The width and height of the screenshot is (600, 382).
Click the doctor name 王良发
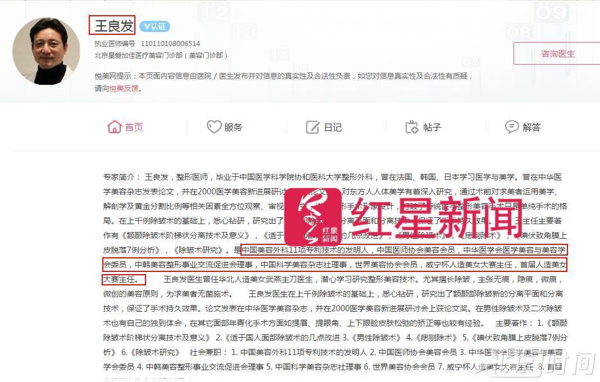113,26
